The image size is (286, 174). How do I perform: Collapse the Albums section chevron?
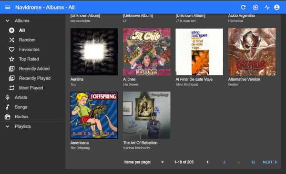(x=8, y=21)
